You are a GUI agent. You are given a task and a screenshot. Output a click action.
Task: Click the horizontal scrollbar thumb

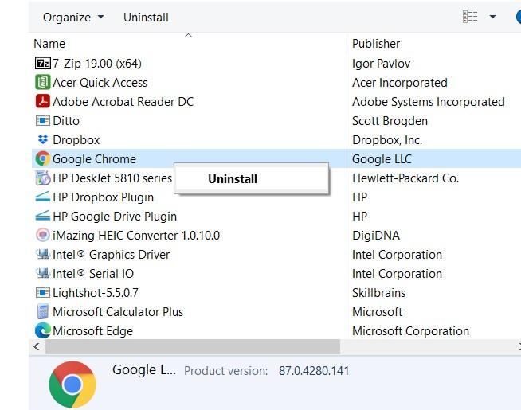coord(193,347)
